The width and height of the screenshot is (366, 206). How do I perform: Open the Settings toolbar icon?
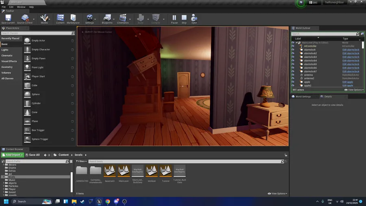[x=89, y=18]
